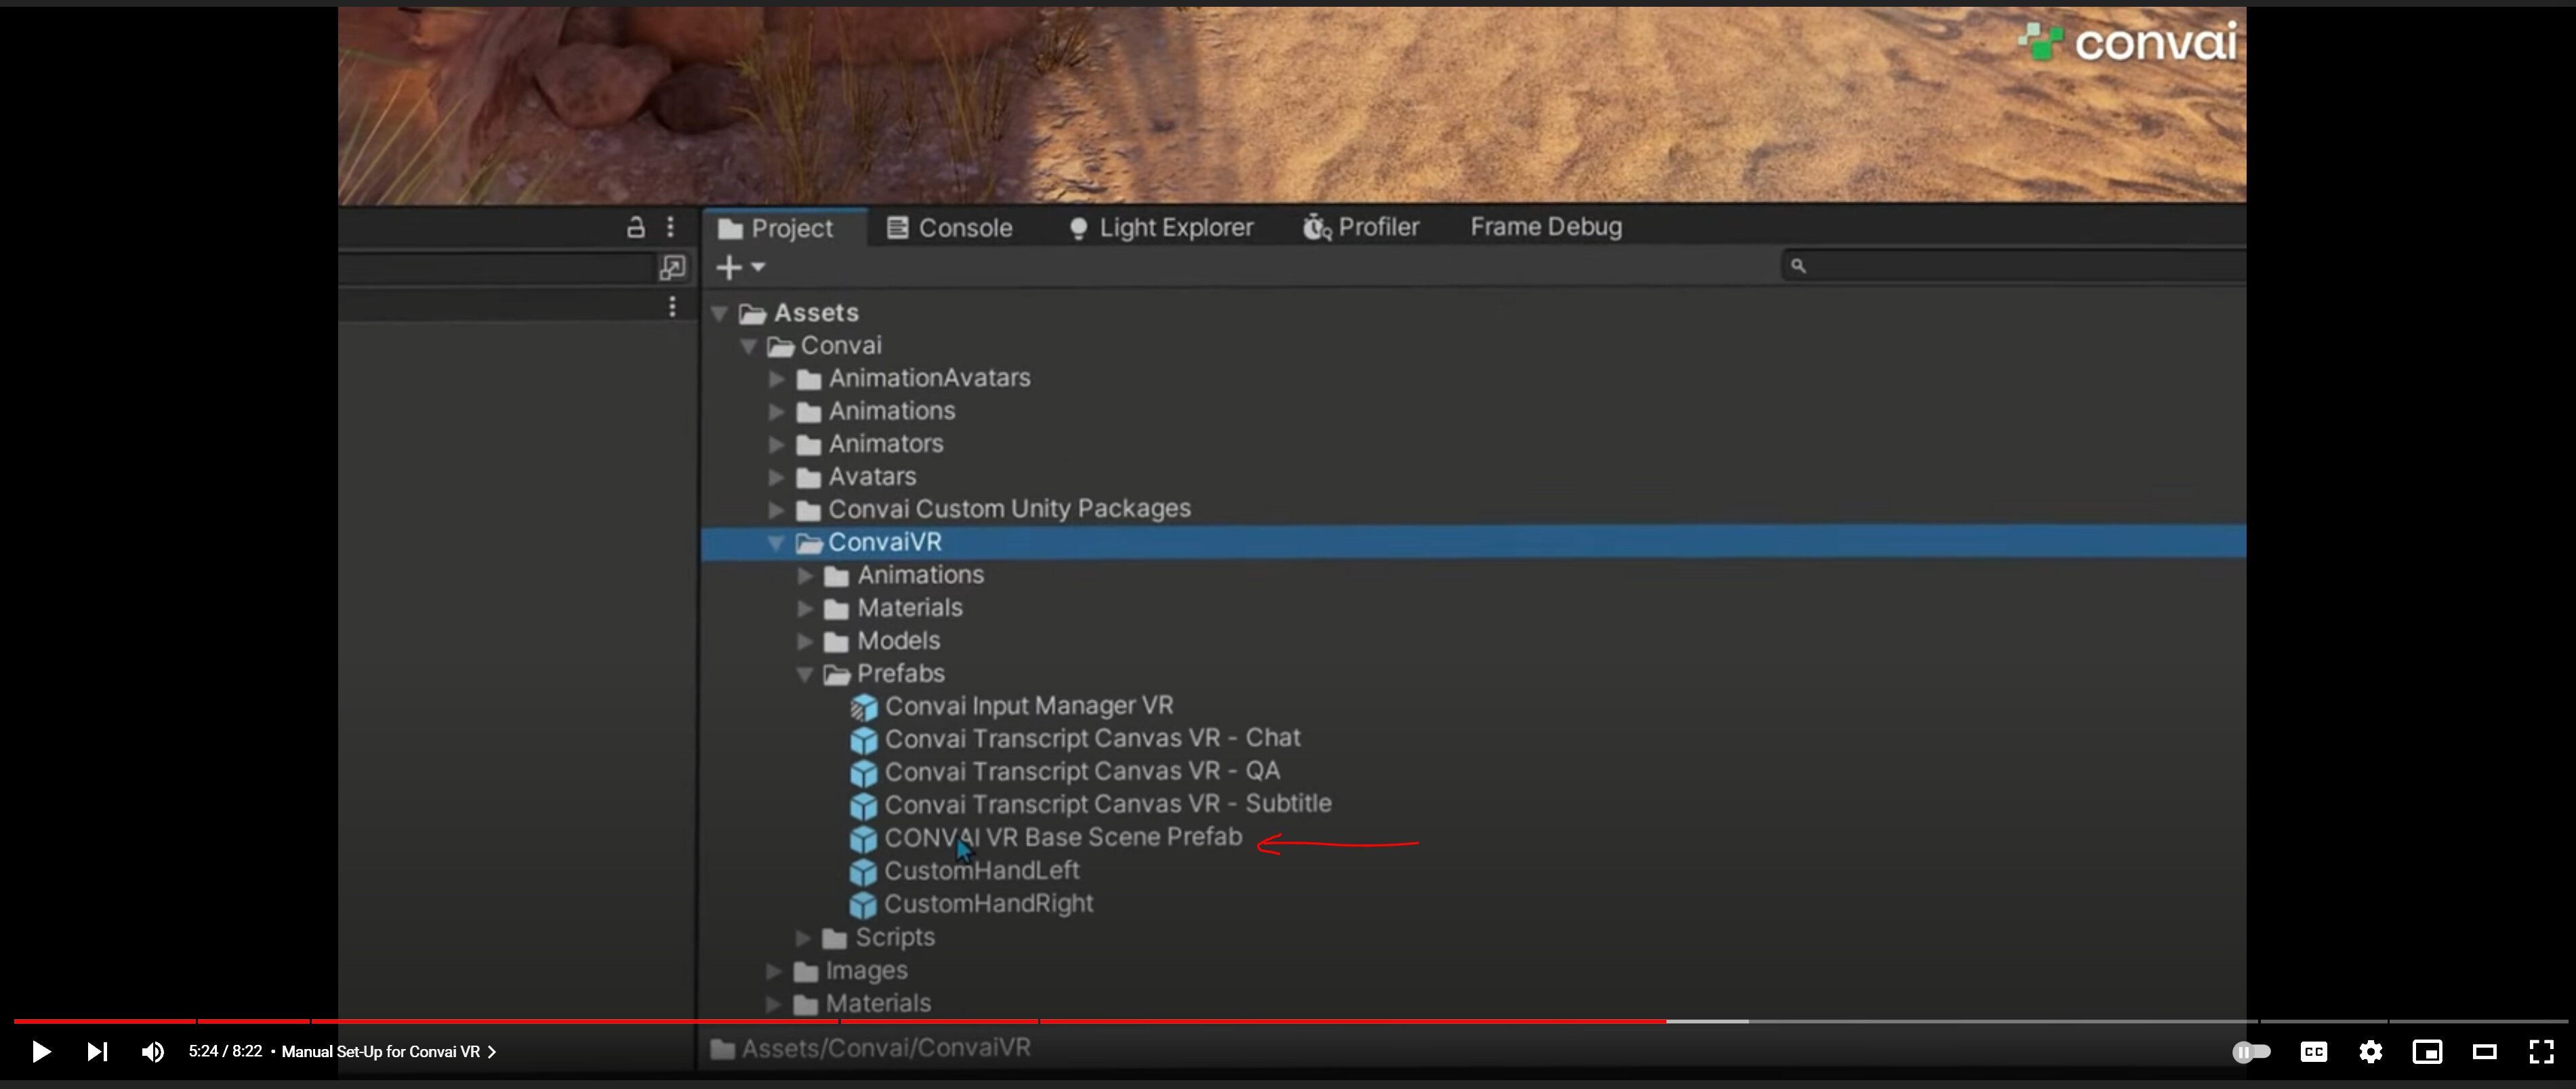Expand the AnimationAvatars folder
Viewport: 2576px width, 1089px height.
[776, 379]
